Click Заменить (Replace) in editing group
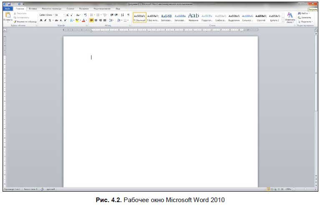The image size is (320, 205). tap(304, 17)
